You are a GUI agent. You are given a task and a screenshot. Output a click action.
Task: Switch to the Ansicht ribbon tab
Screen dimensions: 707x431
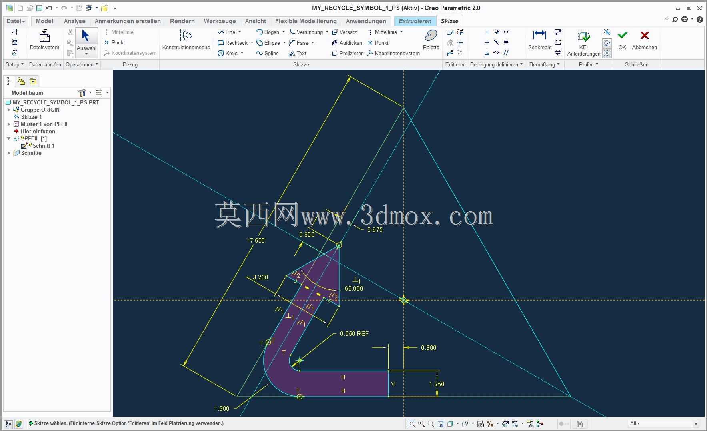pyautogui.click(x=255, y=21)
